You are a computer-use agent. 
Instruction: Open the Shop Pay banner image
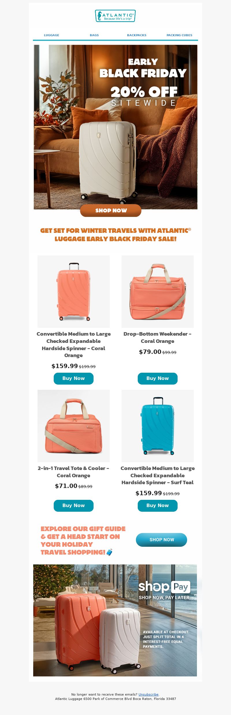[115, 620]
